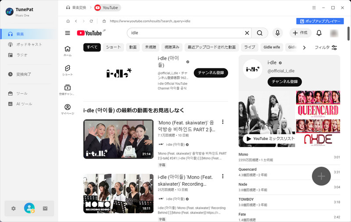Screen dimensions: 351x222
Task: Open the 音楽 section in TunePat sidebar
Action: pos(29,34)
